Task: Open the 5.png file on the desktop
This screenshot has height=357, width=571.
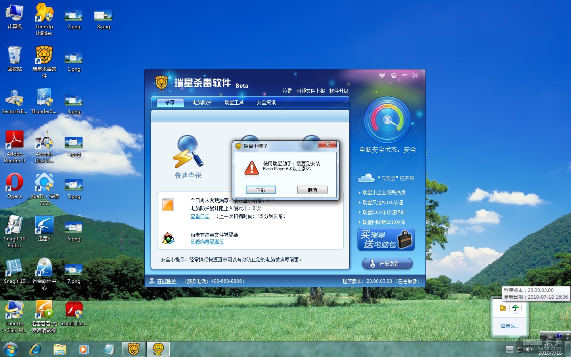Action: pos(74,189)
